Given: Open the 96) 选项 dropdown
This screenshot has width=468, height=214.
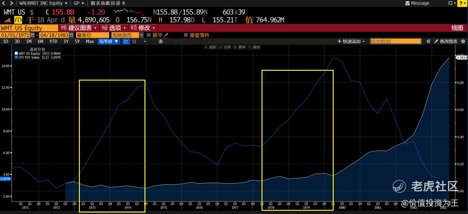Looking at the screenshot, I should (x=114, y=28).
